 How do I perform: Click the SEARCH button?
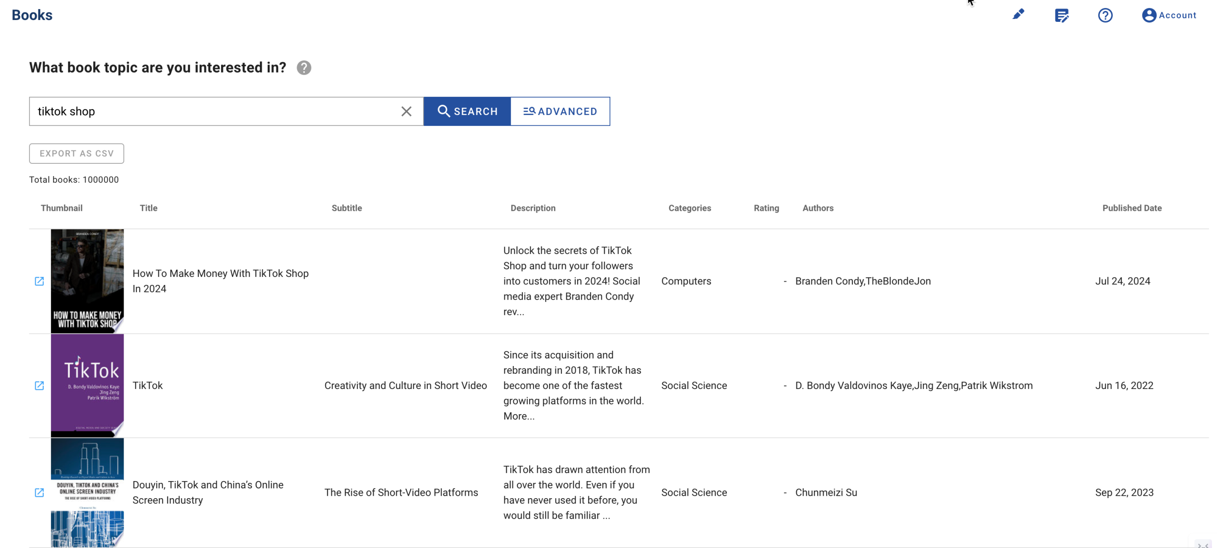(x=467, y=111)
